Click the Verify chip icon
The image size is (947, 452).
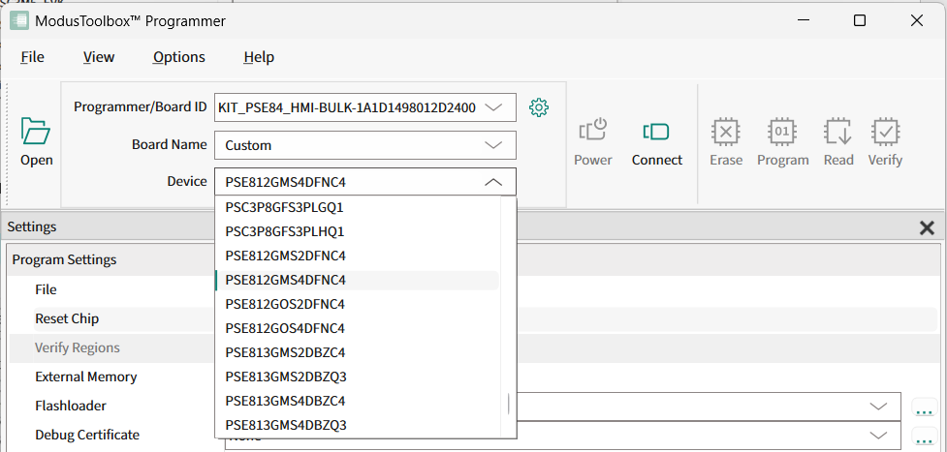tap(885, 132)
